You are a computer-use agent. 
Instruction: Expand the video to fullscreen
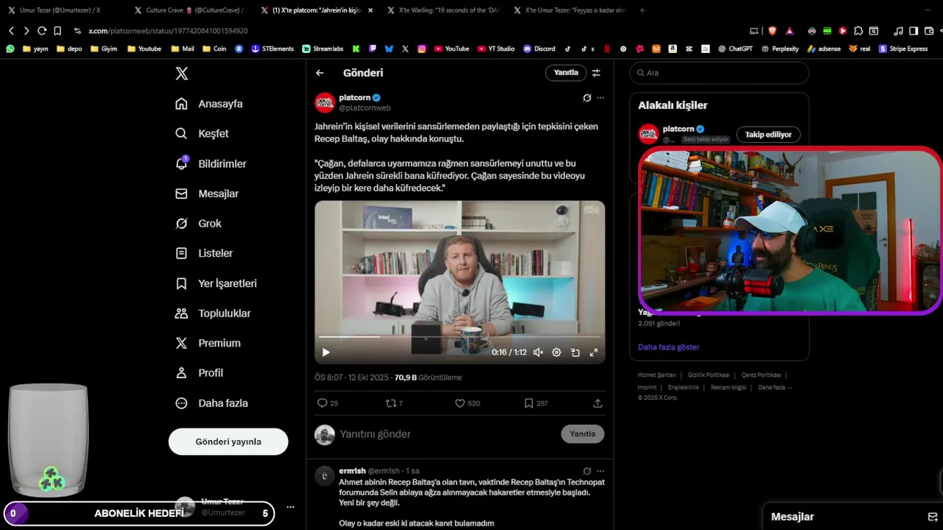594,353
